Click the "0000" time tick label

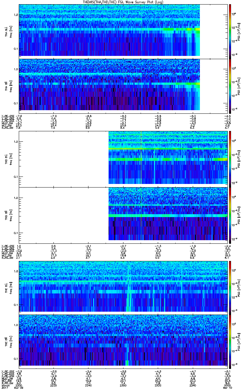coord(228,386)
